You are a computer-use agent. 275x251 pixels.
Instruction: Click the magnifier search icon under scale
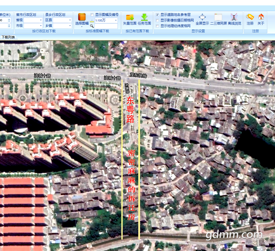[x=92, y=26]
